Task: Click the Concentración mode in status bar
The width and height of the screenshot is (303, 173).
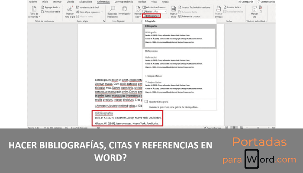Action: pos(213,128)
